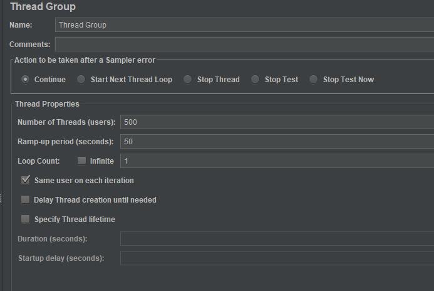Click the Startup delay (seconds) label
The height and width of the screenshot is (291, 434).
pos(61,258)
